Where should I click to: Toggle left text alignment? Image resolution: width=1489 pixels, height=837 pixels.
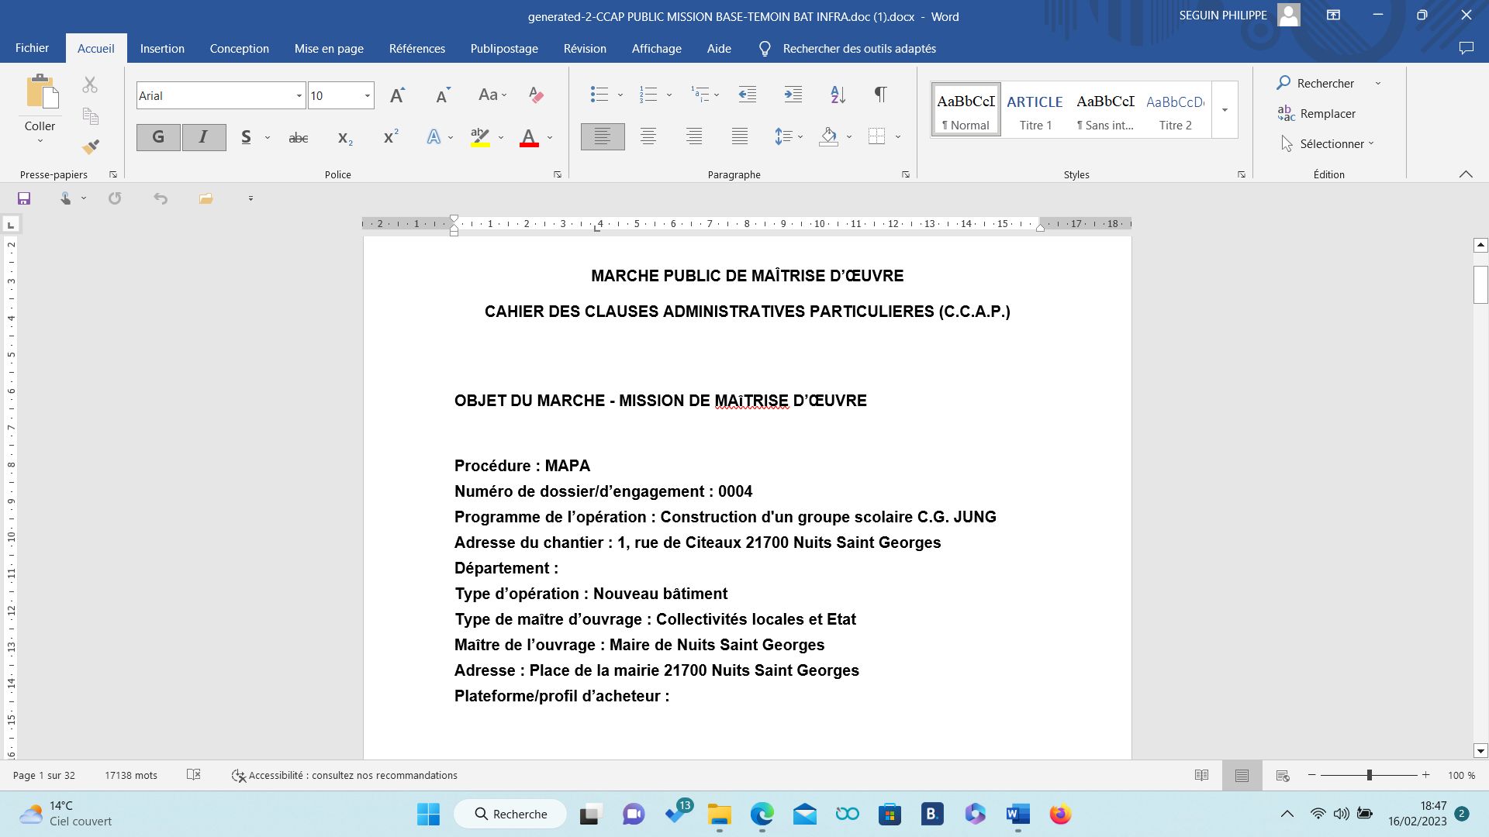tap(603, 137)
